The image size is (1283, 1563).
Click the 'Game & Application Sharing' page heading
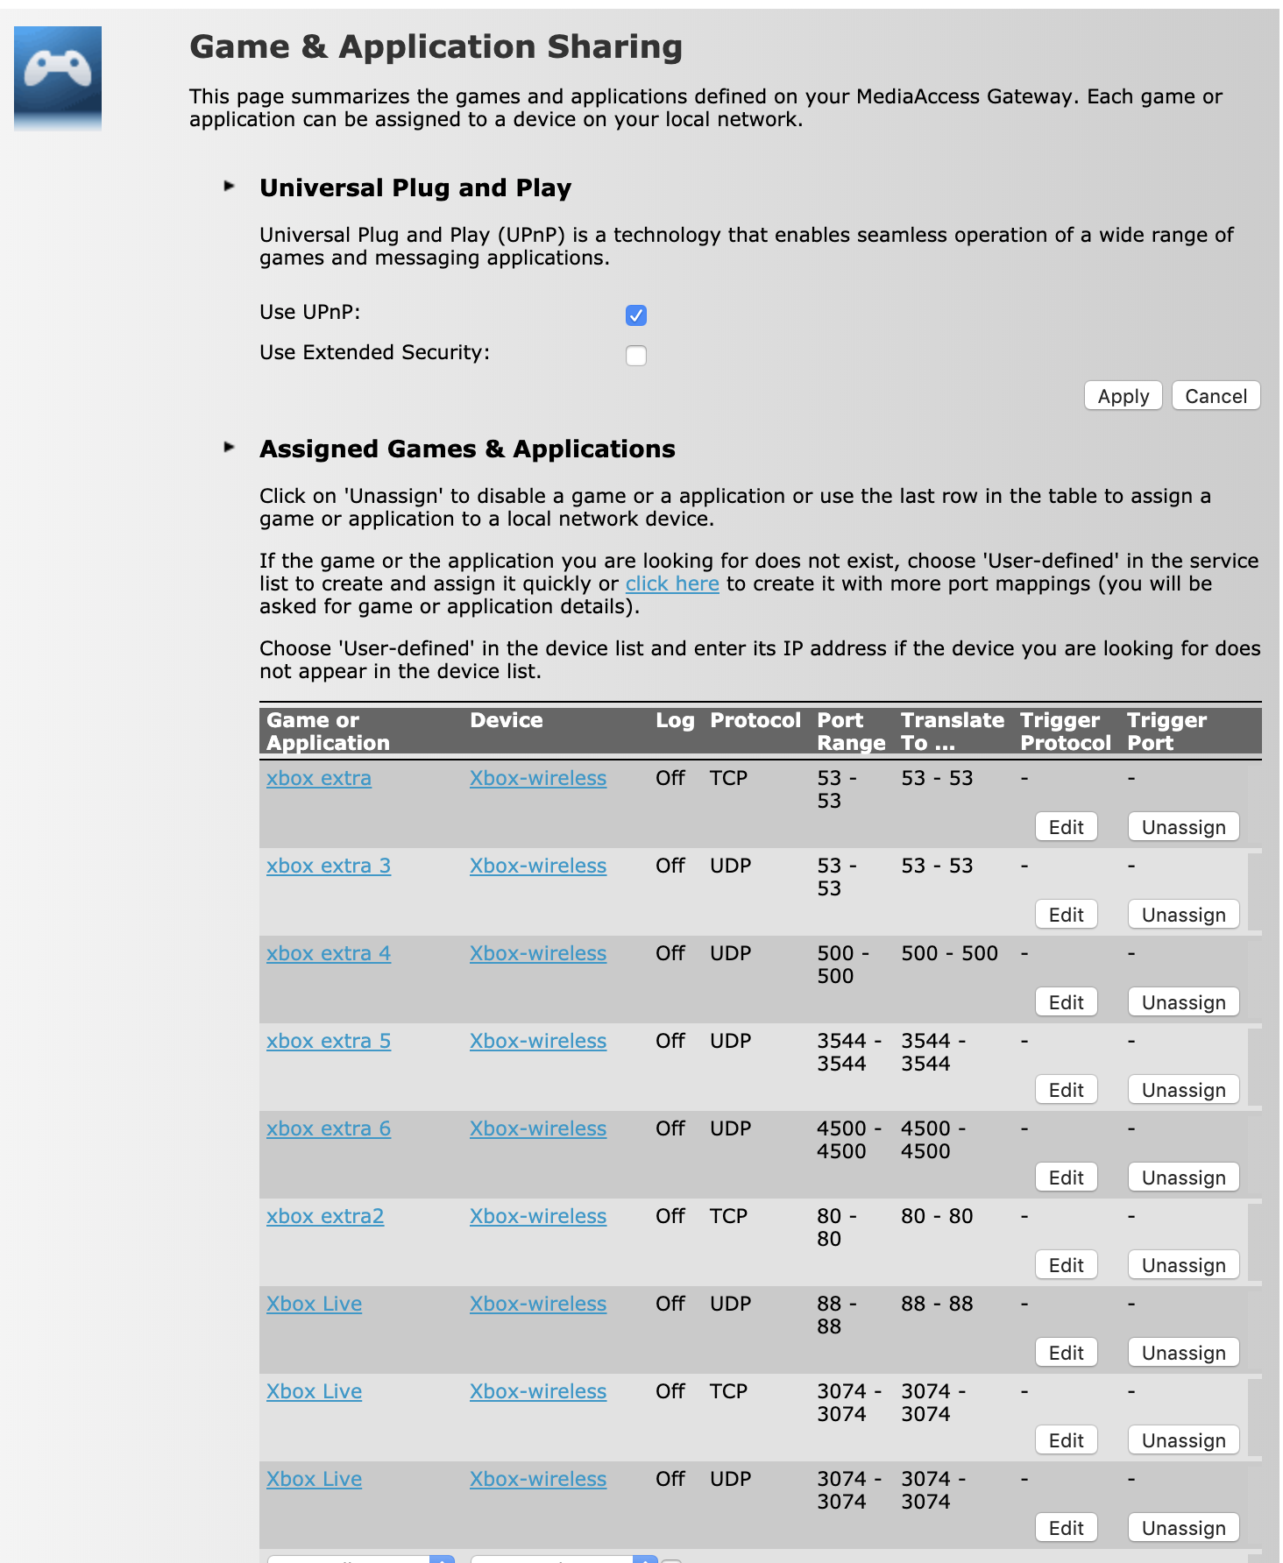coord(436,46)
